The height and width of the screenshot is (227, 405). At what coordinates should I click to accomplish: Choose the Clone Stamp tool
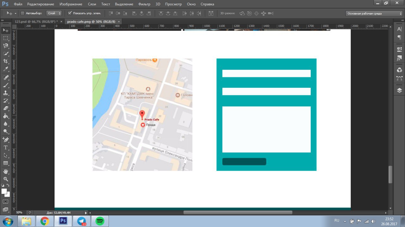coord(6,93)
